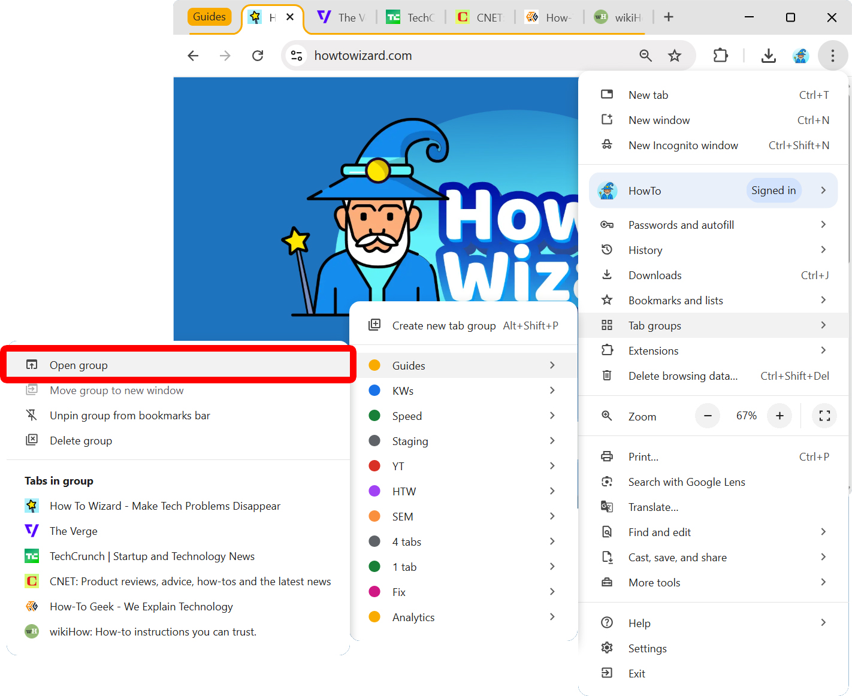Click the Open group icon
Image resolution: width=852 pixels, height=696 pixels.
(31, 364)
